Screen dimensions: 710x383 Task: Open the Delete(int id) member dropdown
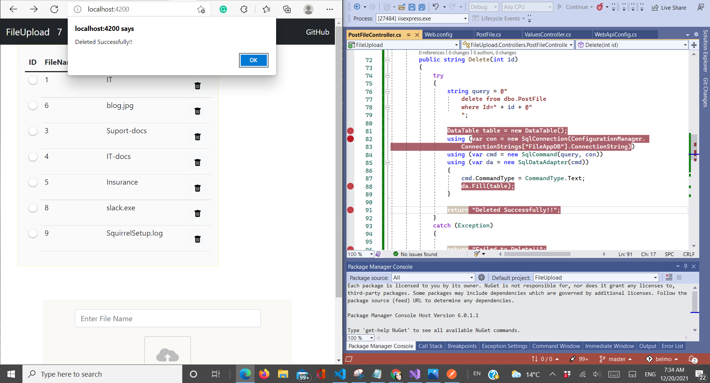pos(632,45)
